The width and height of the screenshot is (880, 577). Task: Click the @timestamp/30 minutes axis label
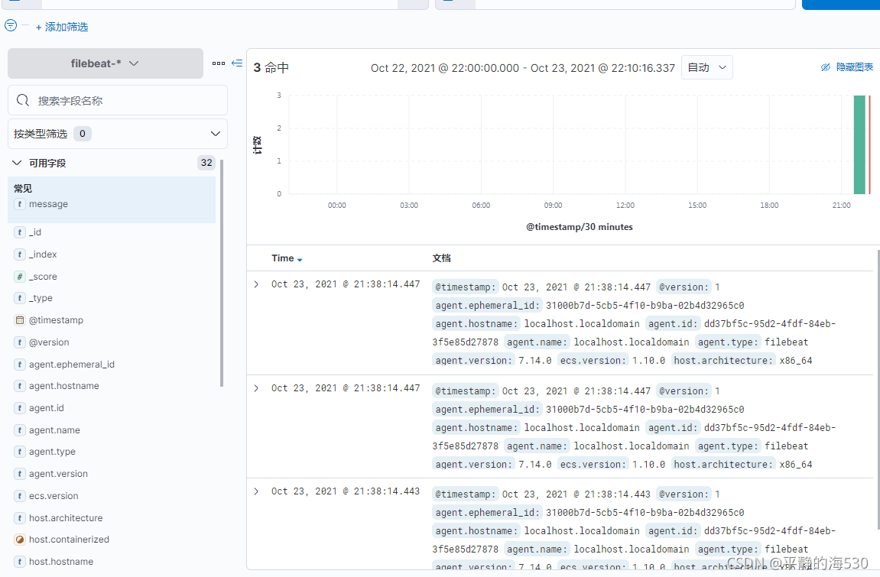(580, 227)
